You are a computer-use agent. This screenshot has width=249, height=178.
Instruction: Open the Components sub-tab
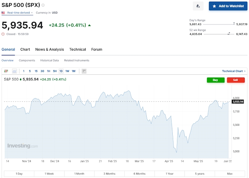pos(27,60)
